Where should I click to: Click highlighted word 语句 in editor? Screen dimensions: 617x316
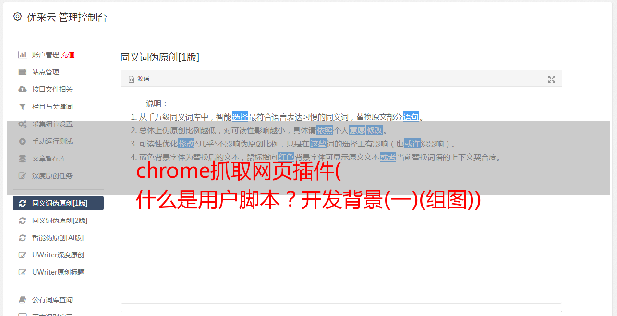411,117
